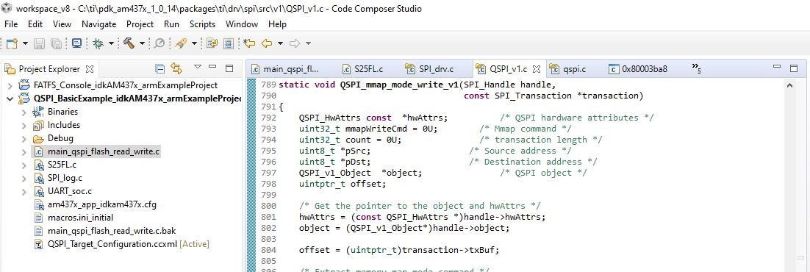Open the Navigate menu
810x272 pixels.
[99, 24]
